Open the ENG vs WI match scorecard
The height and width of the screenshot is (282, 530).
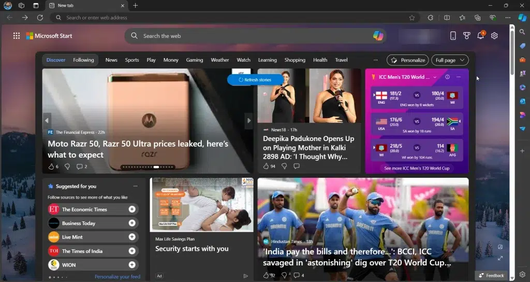pos(417,97)
